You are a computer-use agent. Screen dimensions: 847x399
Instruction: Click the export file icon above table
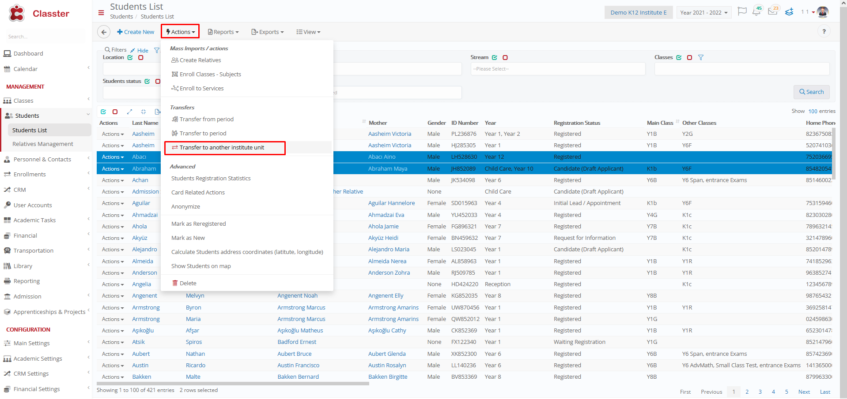coord(157,112)
